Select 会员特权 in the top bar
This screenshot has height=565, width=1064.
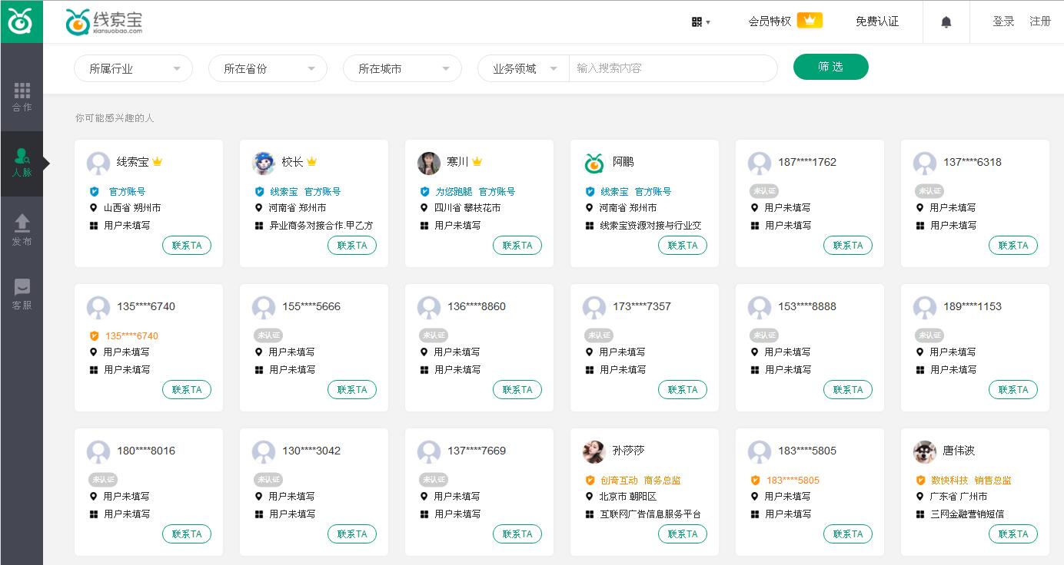pyautogui.click(x=769, y=21)
